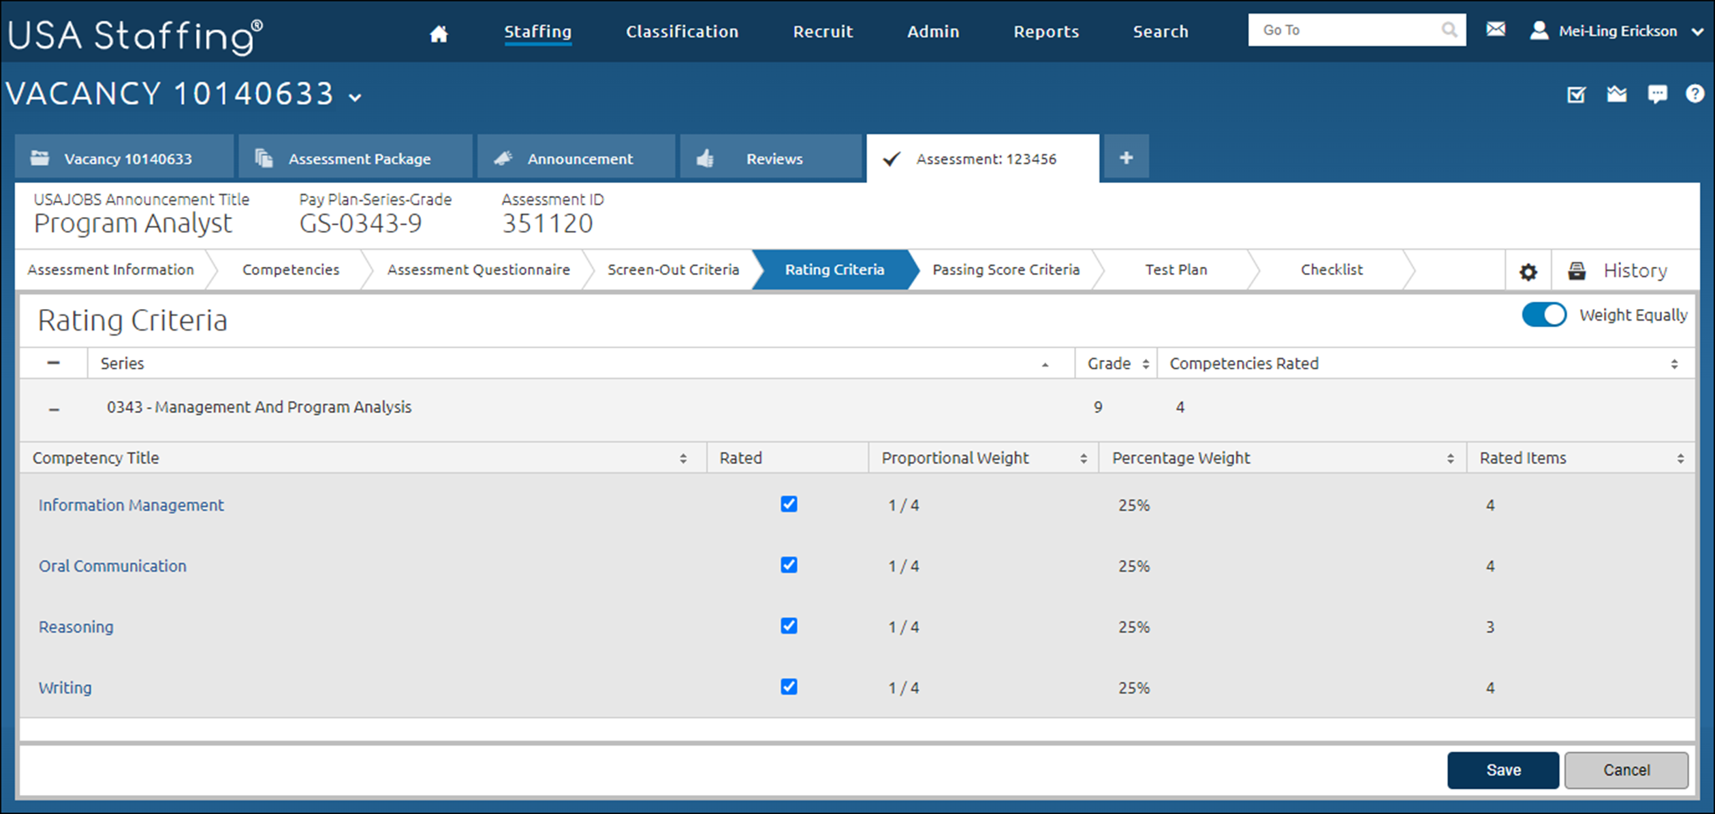This screenshot has height=814, width=1715.
Task: Click the gear settings icon beside History
Action: tap(1528, 272)
